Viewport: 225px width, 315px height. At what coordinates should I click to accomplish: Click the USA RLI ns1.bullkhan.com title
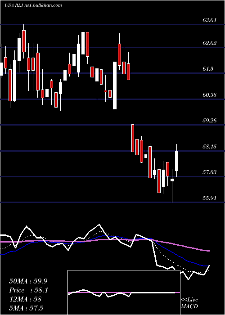[33, 5]
